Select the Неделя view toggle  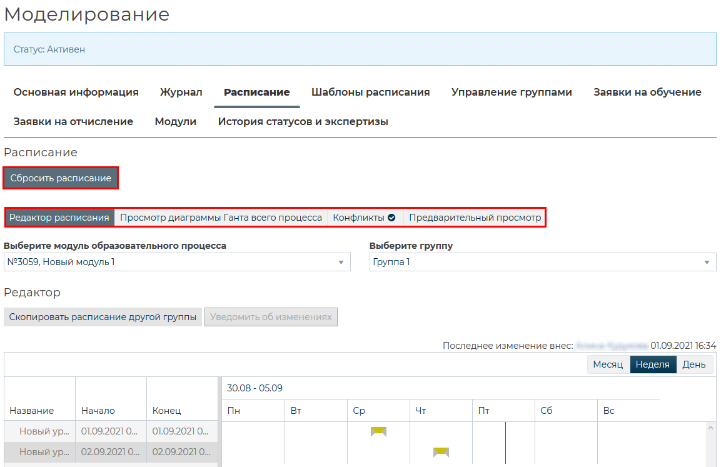click(653, 364)
